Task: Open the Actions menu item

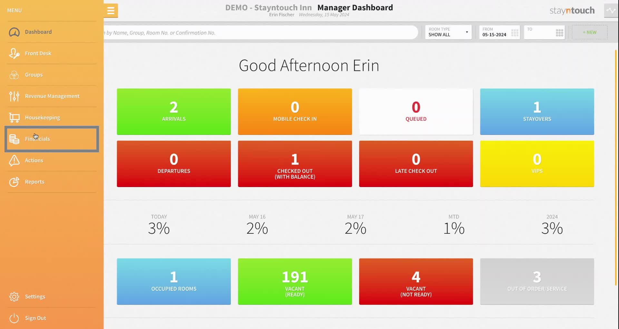Action: pos(52,160)
